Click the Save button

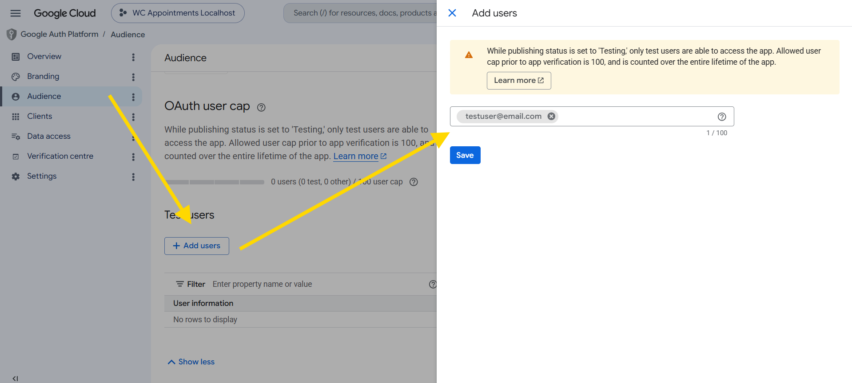(465, 155)
